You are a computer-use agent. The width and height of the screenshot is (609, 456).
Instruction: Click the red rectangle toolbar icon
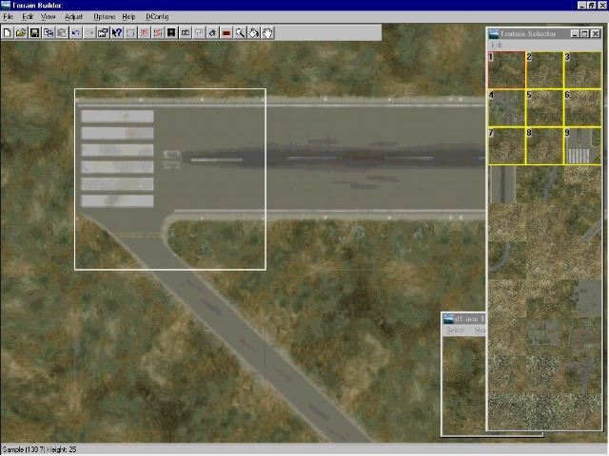[x=226, y=32]
